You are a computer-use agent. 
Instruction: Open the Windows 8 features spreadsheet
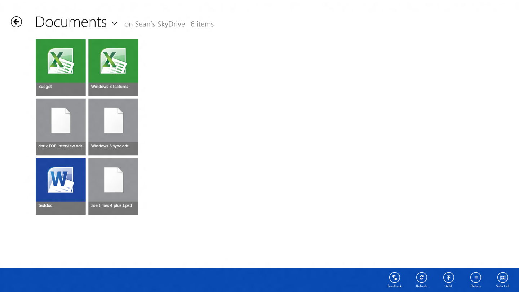click(x=113, y=67)
